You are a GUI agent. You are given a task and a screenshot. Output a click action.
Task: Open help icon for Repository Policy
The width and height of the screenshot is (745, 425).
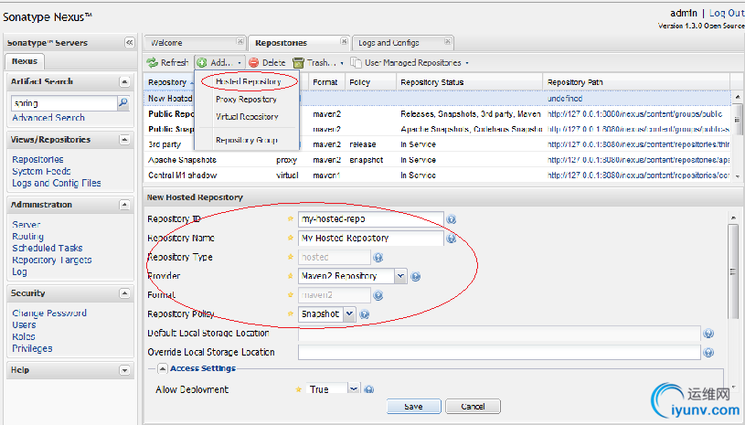coord(365,314)
